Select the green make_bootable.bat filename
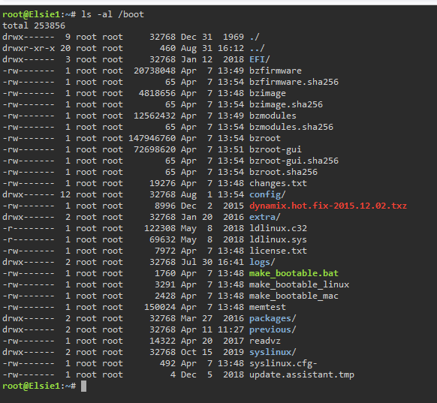 [x=294, y=273]
